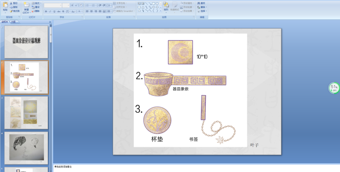
Task: Open font color (A) dropdown
Action: point(80,11)
